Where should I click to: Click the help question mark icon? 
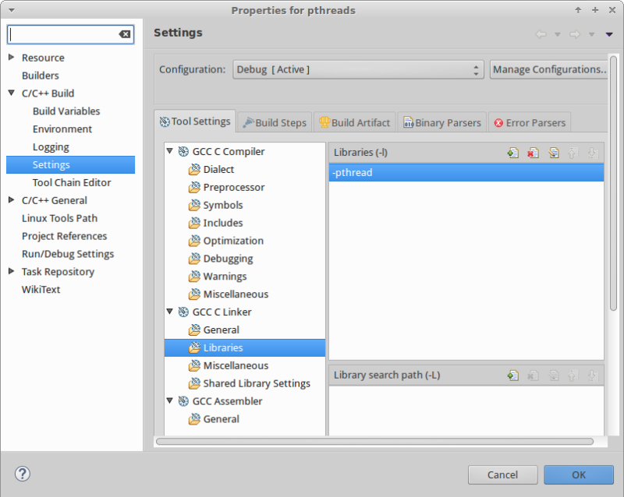tap(23, 473)
